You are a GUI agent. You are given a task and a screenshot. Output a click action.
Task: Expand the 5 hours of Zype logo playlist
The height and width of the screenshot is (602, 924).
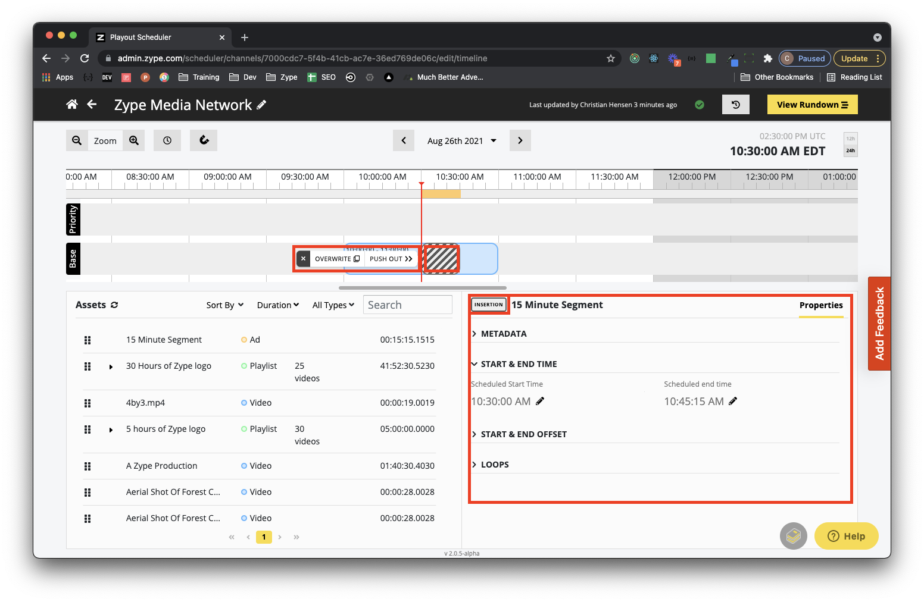click(111, 430)
